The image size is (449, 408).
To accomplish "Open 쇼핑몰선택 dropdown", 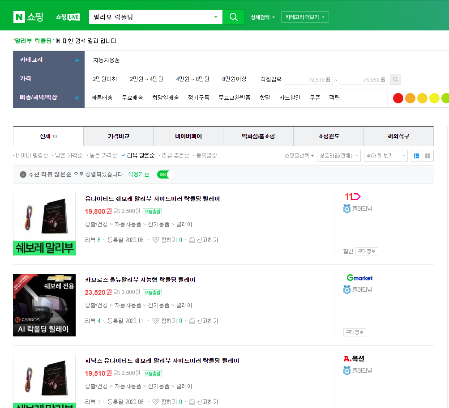I will coord(299,156).
